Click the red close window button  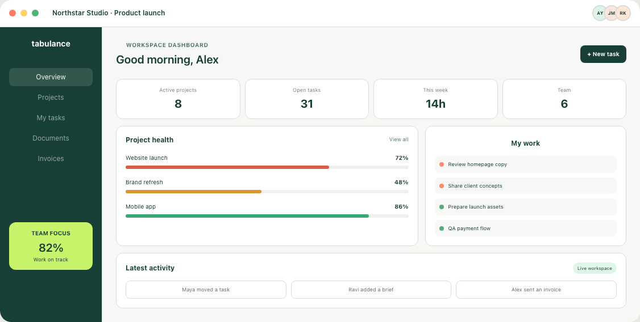click(13, 13)
